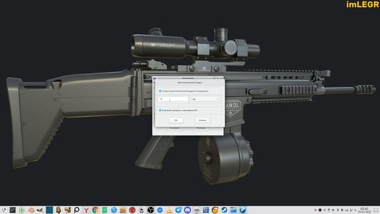Open the webcam app in taskbar
380x214 pixels.
(141, 210)
